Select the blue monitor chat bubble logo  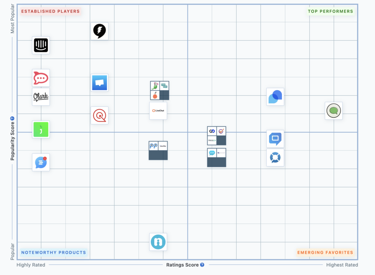pos(275,139)
